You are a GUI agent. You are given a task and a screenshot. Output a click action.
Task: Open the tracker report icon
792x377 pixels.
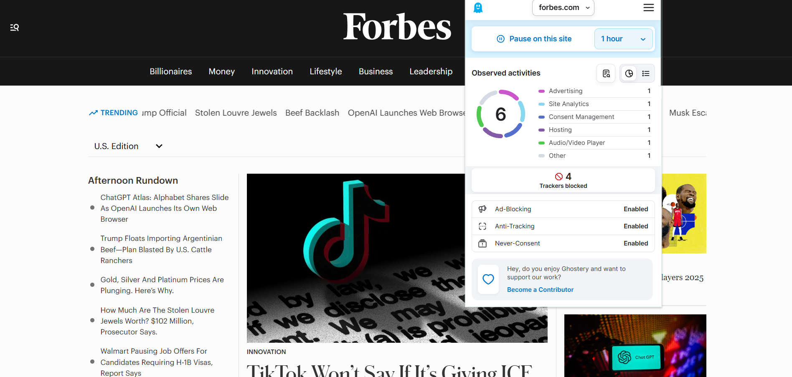click(606, 73)
